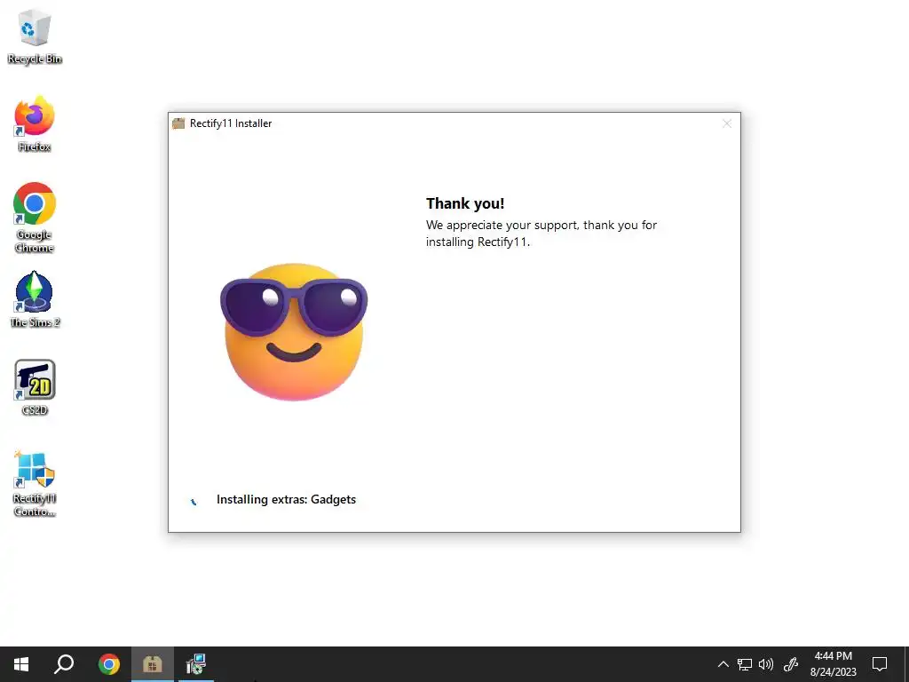Select the Google Chrome desktop shortcut
Viewport: 909px width, 682px height.
[x=35, y=218]
